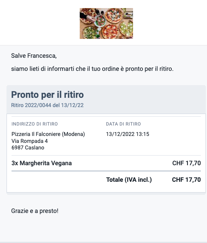
Task: Click the 'INDIRIZZO DI RITIRO' label
Action: coord(34,124)
